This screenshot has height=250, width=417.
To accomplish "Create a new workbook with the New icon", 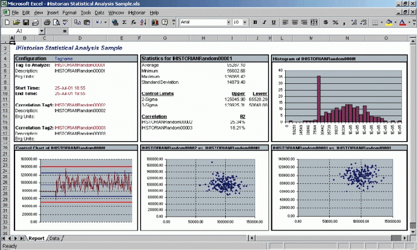I will point(7,22).
